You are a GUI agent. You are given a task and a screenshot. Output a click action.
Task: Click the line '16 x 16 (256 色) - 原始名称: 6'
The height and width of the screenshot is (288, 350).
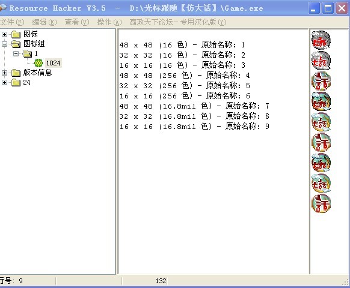(185, 96)
